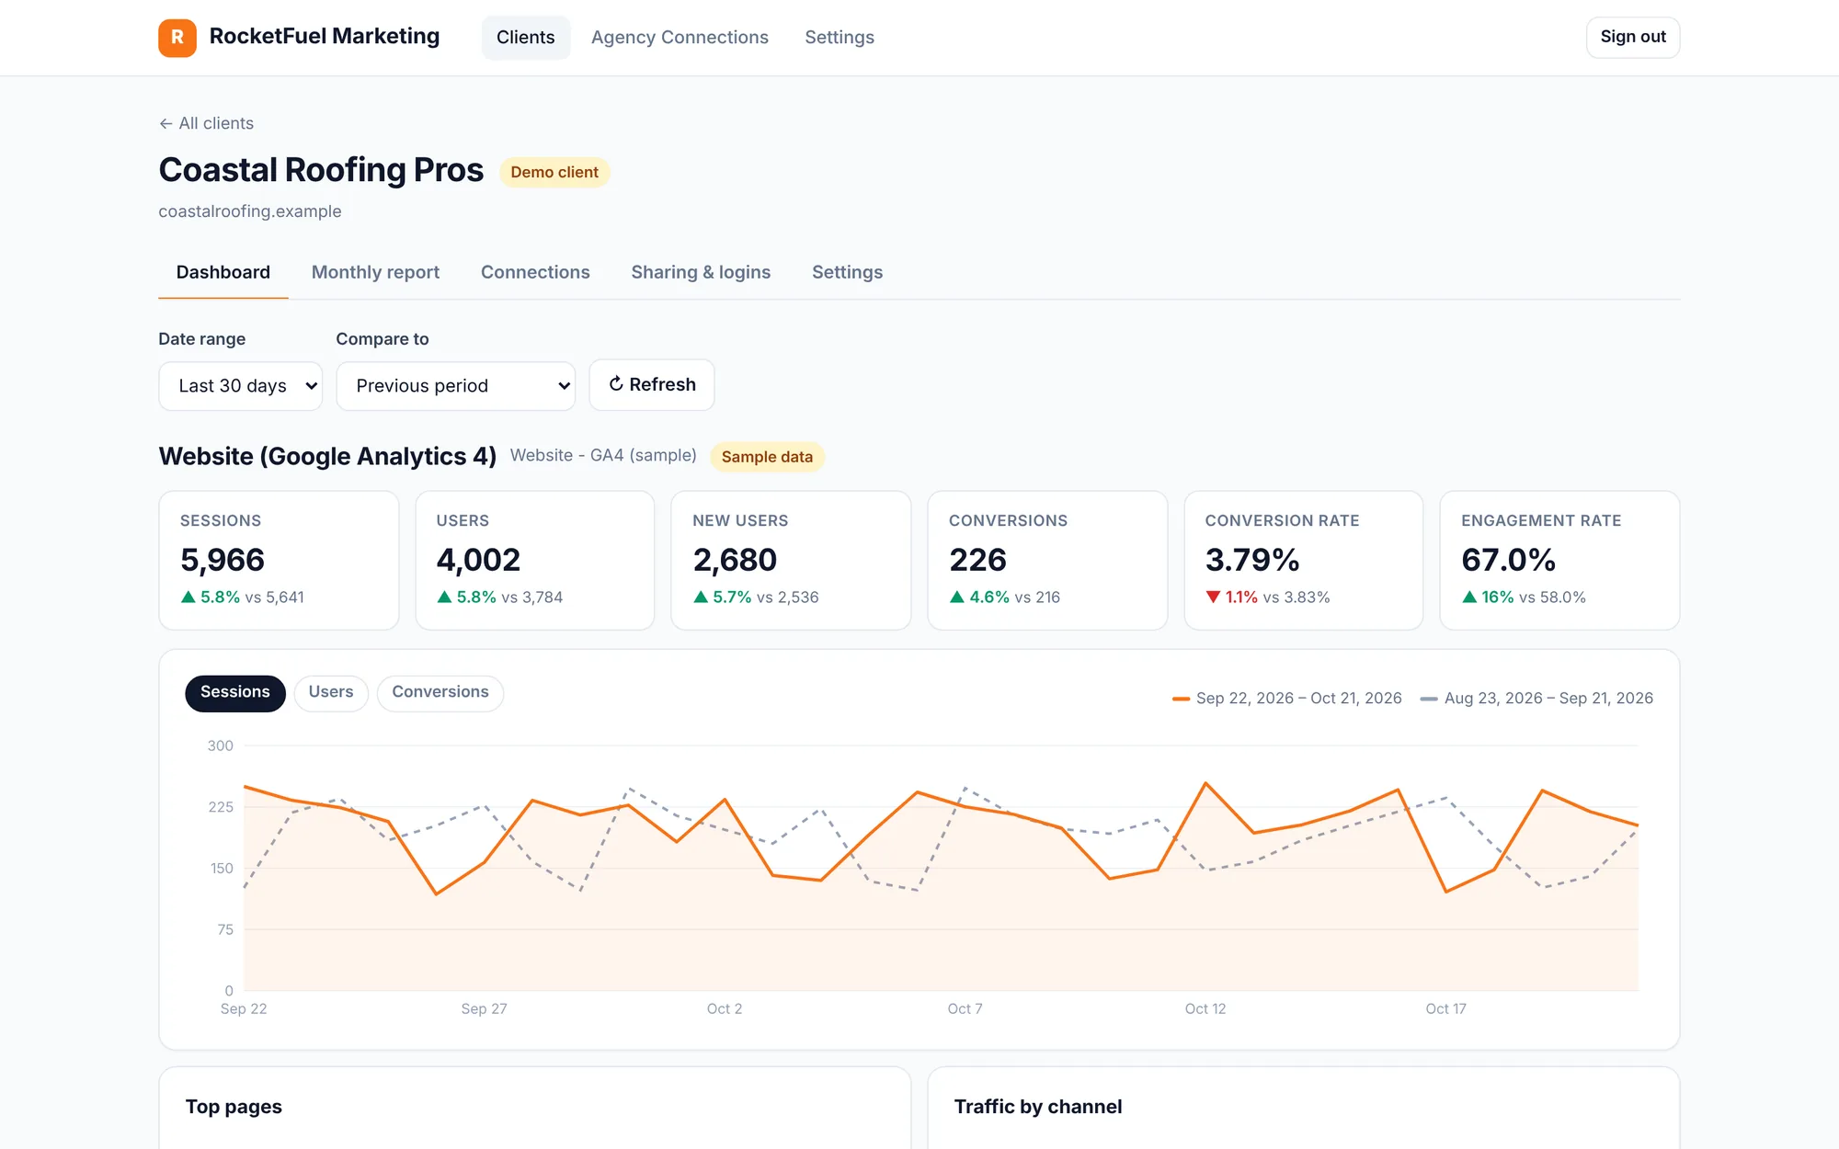Click the Conversions value 226

tap(977, 560)
